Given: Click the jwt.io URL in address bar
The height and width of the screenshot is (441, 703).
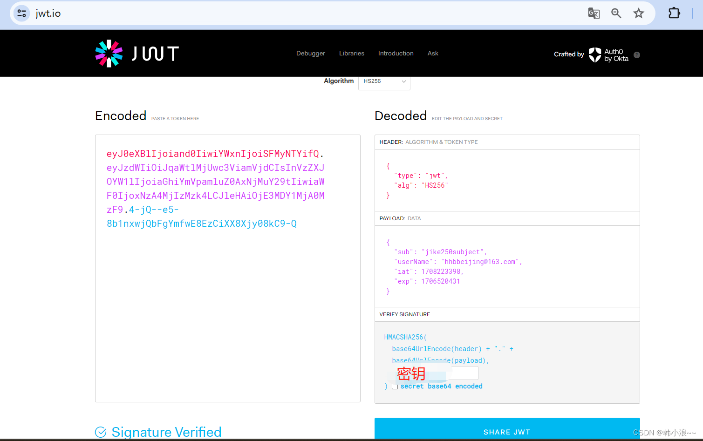Looking at the screenshot, I should (x=48, y=14).
